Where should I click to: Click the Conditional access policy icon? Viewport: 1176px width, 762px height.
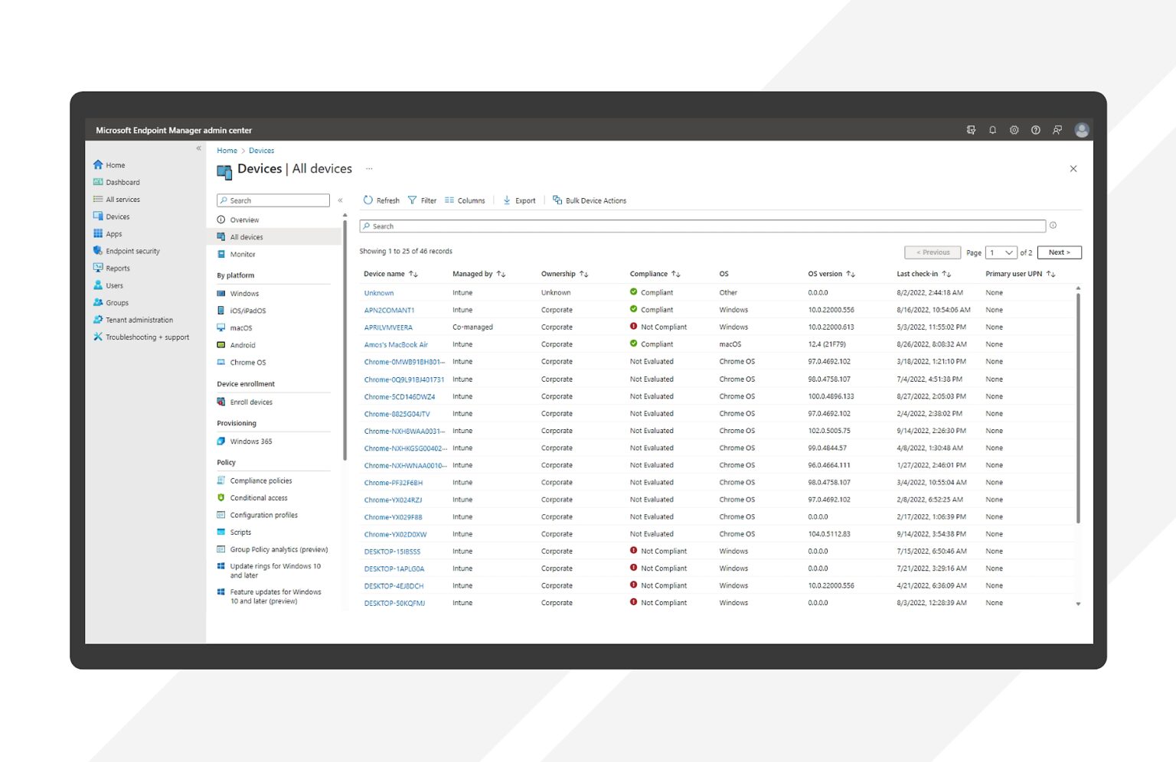(x=222, y=497)
